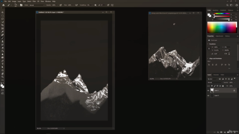This screenshot has width=239, height=134.
Task: Open the workspace switcher icon
Action: [x=231, y=5]
